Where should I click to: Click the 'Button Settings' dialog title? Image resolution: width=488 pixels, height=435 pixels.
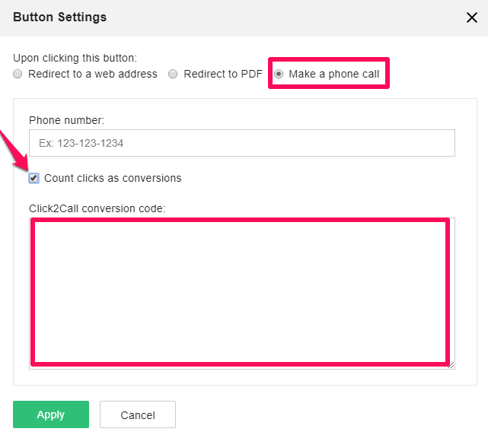(59, 17)
